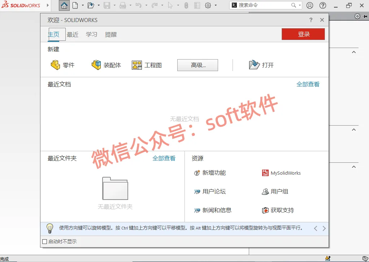Image resolution: width=369 pixels, height=262 pixels.
Task: Expand the Select tool dropdown arrow
Action: click(x=178, y=5)
